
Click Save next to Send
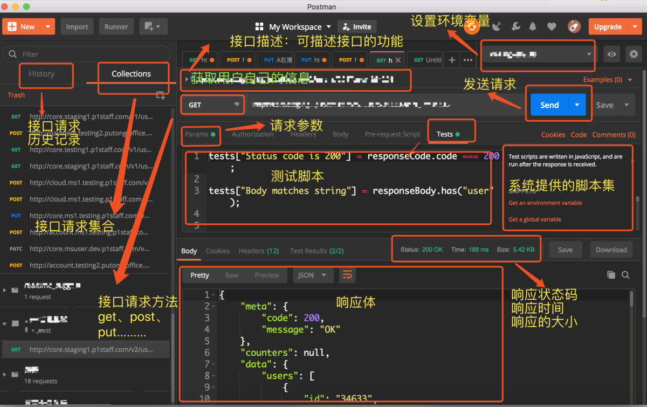[604, 105]
